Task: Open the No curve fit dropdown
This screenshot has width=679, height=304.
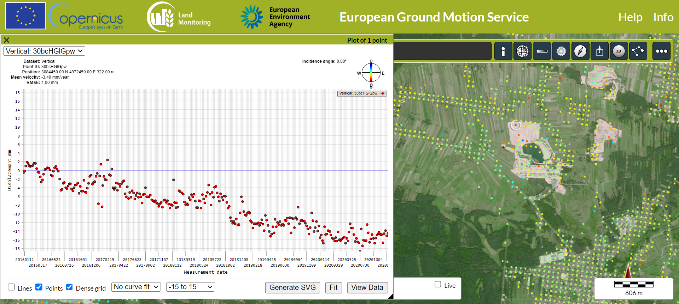Action: pos(136,287)
